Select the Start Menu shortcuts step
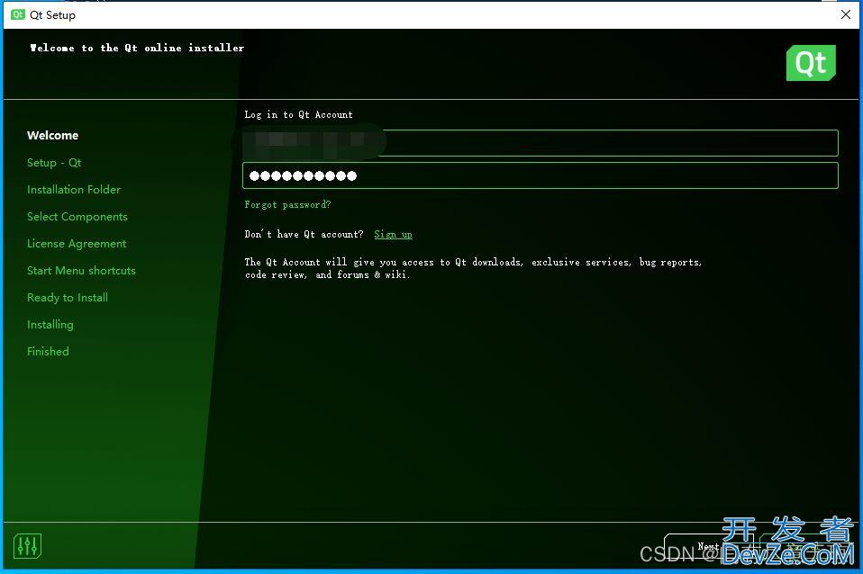863x574 pixels. click(81, 271)
